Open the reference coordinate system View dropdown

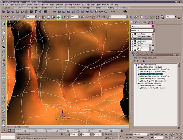pyautogui.click(x=75, y=16)
